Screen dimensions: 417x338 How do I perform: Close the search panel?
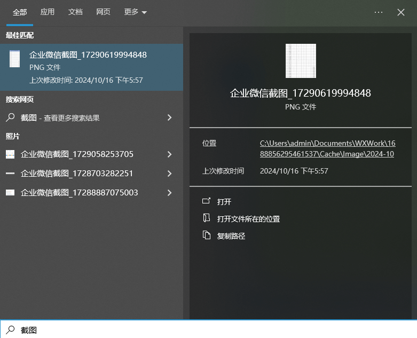(401, 12)
